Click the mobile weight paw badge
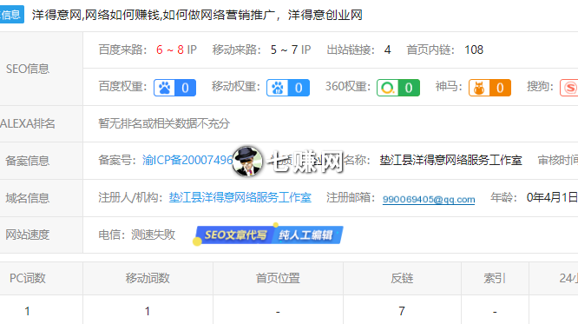Screen dimensions: 578x324 click(288, 88)
